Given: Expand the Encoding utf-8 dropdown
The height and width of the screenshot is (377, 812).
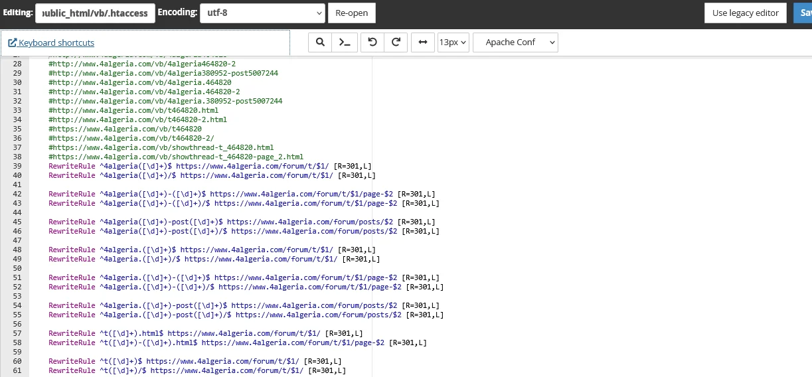Looking at the screenshot, I should click(x=262, y=13).
